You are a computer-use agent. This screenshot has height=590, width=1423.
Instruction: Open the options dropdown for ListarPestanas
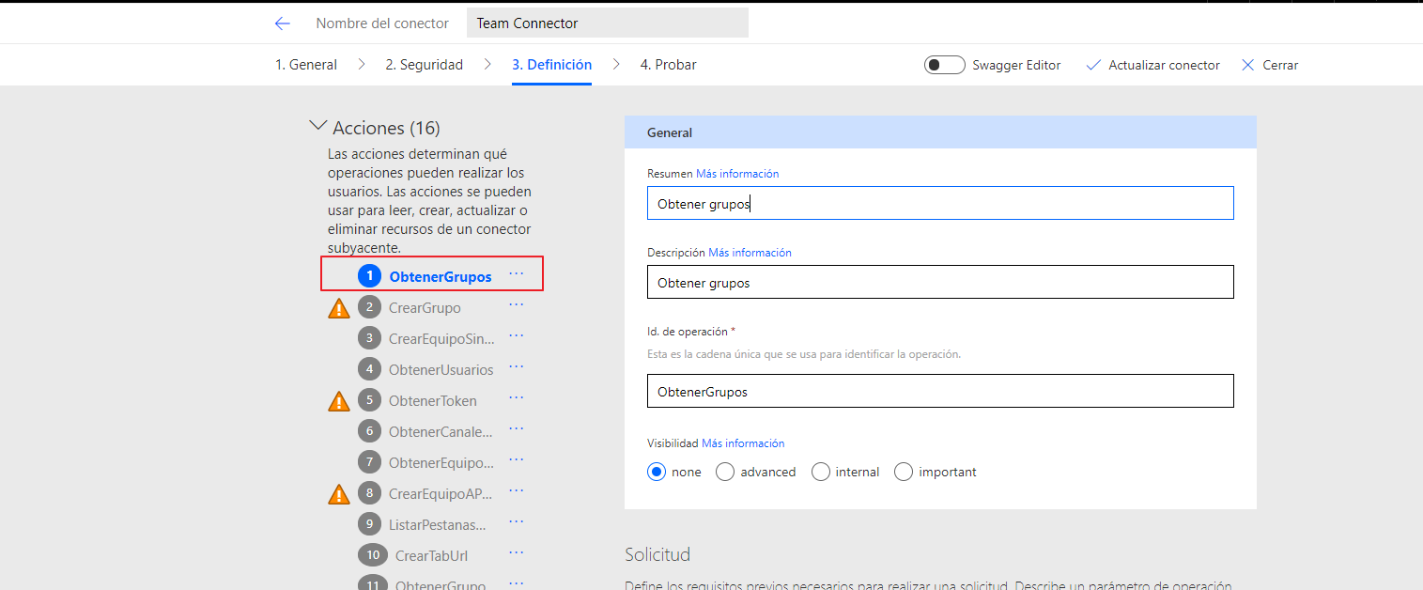pos(516,522)
